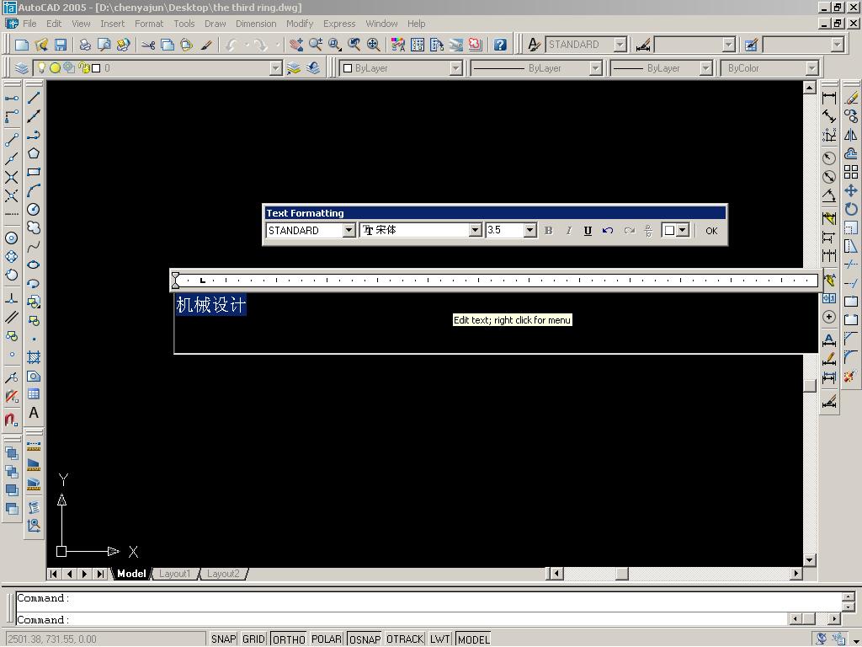Click the New drawing icon
The width and height of the screenshot is (862, 647).
pos(22,45)
